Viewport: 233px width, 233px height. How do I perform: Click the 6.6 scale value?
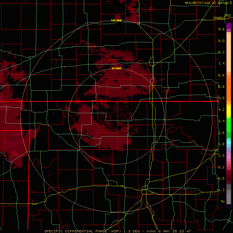coord(221,75)
